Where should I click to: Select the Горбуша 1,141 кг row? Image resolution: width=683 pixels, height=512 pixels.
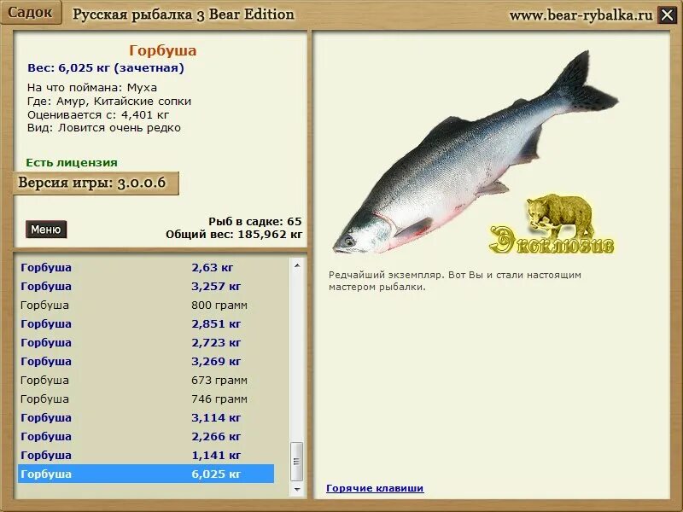pos(146,455)
